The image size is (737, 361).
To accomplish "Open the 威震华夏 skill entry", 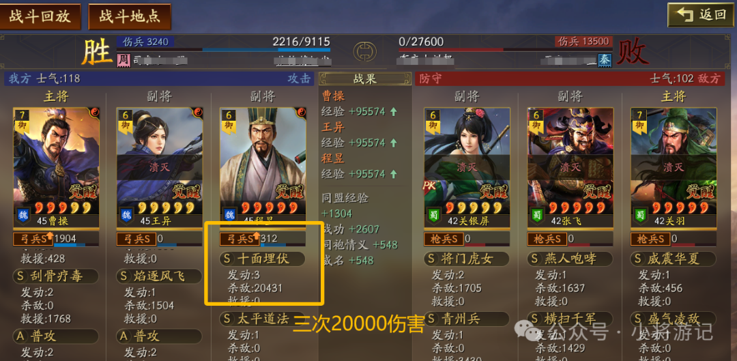I will coord(674,259).
